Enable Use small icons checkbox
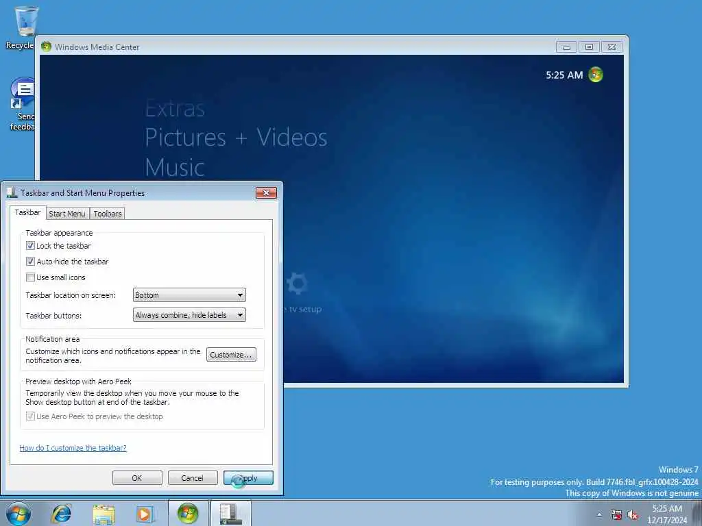The width and height of the screenshot is (702, 526). point(30,277)
